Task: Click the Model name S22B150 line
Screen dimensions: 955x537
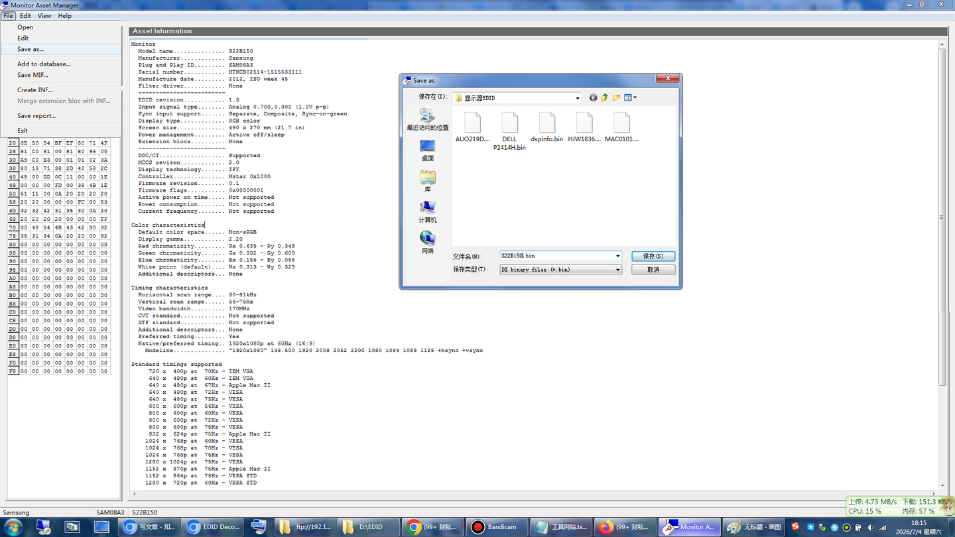Action: pos(195,51)
